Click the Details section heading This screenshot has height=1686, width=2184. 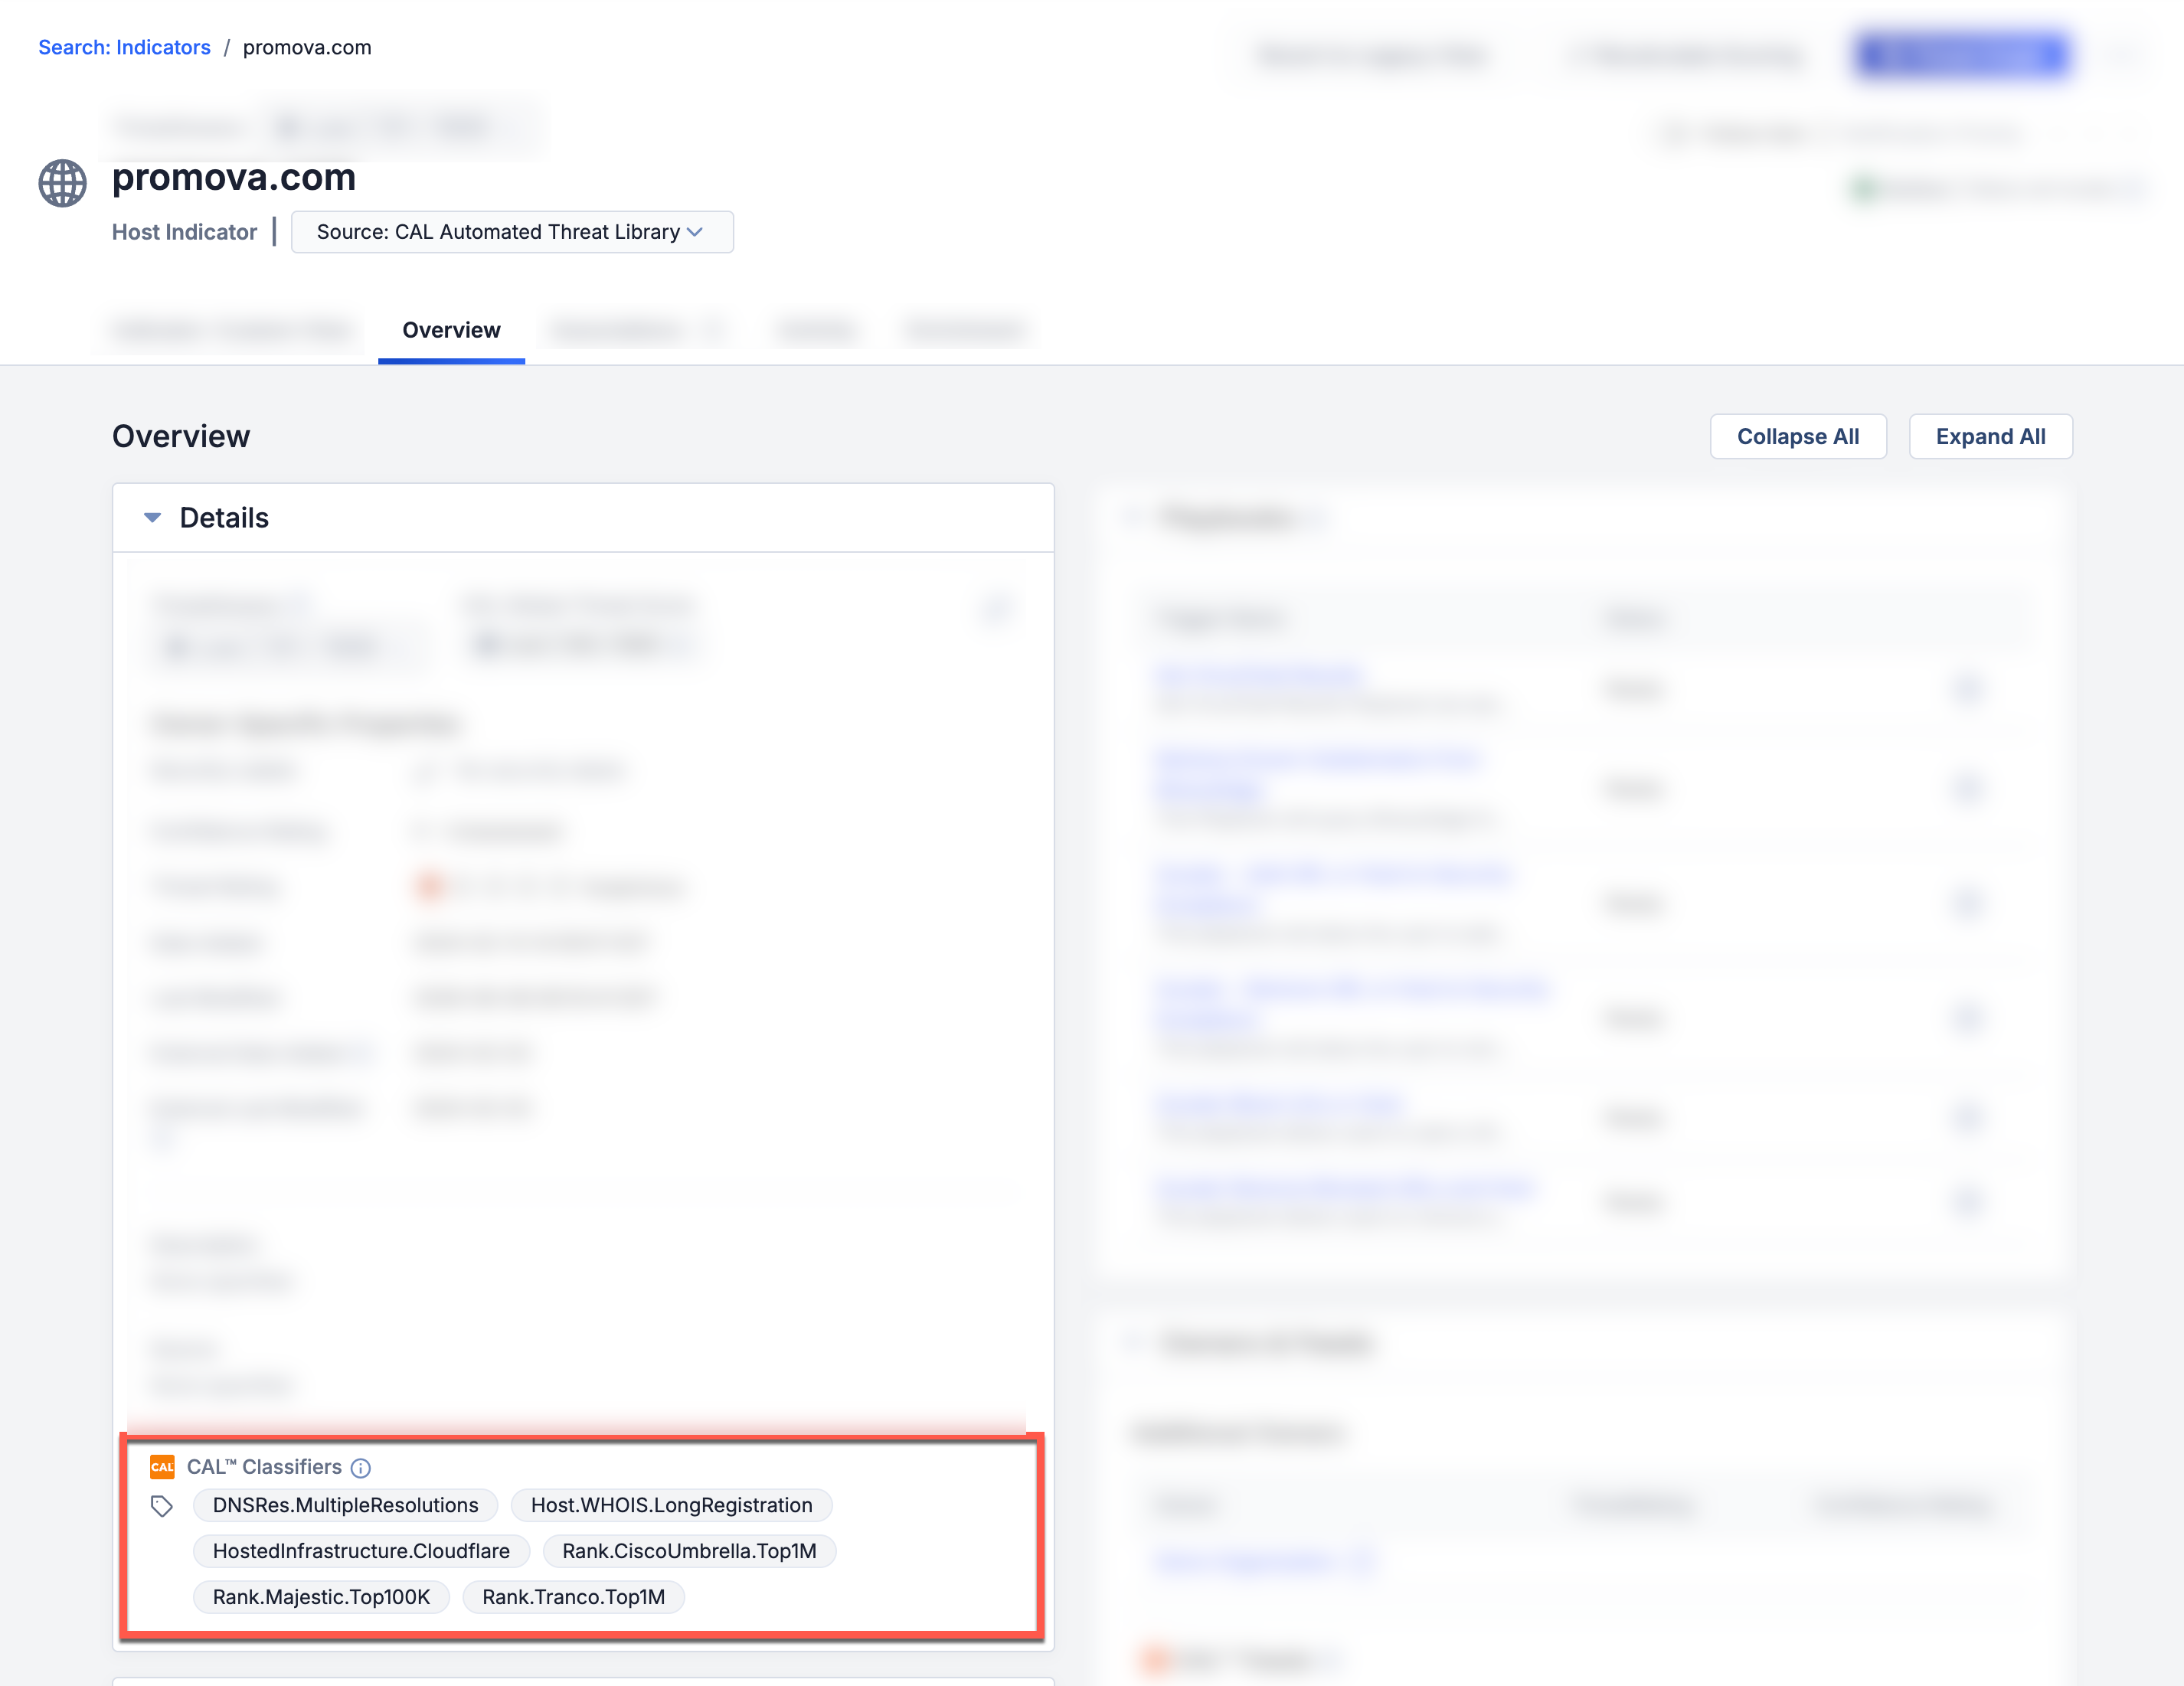click(224, 518)
